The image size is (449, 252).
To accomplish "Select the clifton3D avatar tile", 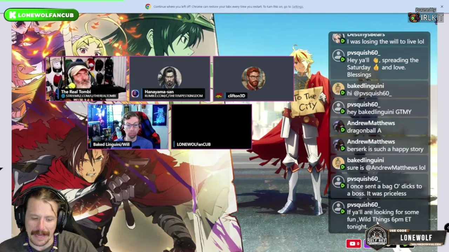I will point(253,79).
